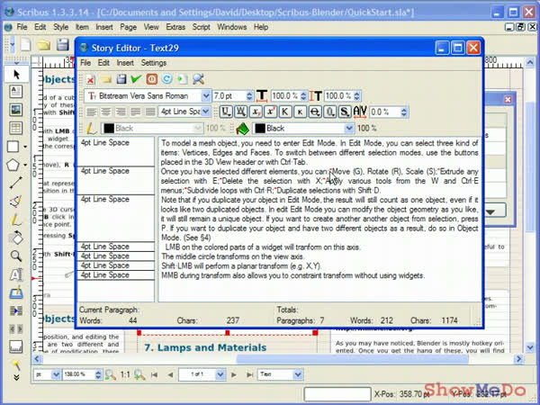Open Black fill color dropdown
This screenshot has height=405, width=540.
(349, 129)
